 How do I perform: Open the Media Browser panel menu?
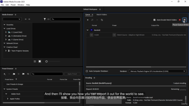click(x=15, y=15)
